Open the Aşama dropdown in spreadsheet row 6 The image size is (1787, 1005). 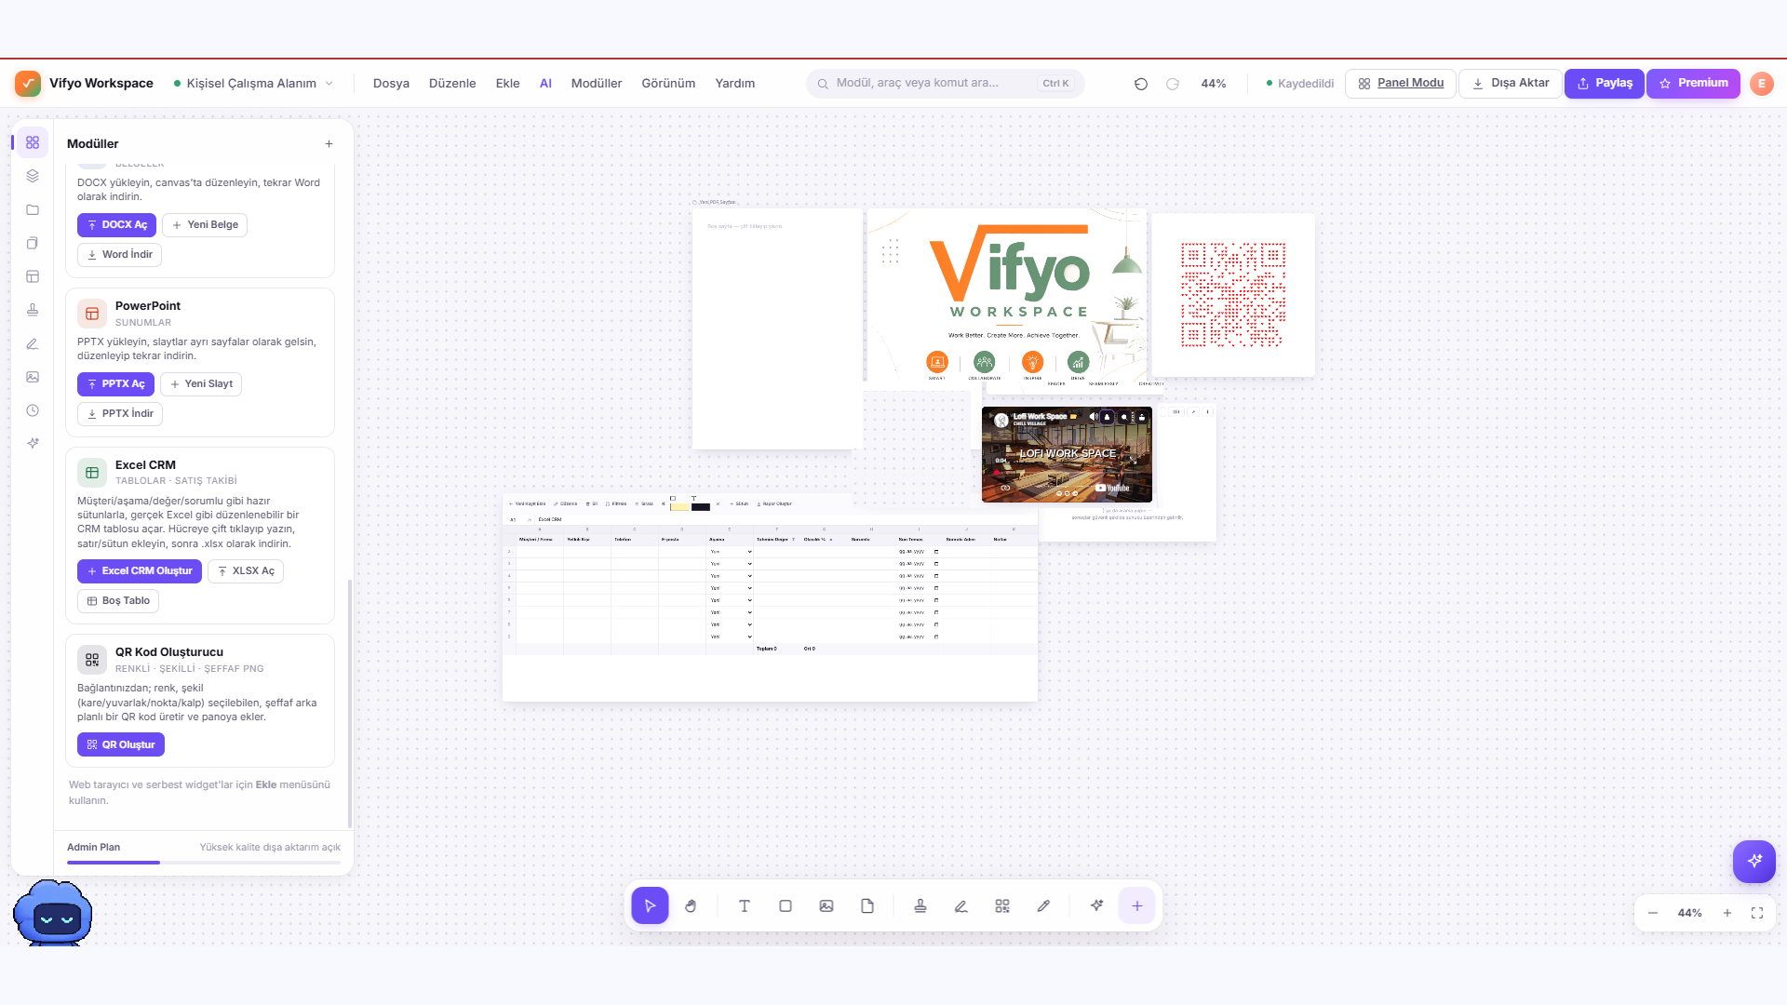coord(731,600)
